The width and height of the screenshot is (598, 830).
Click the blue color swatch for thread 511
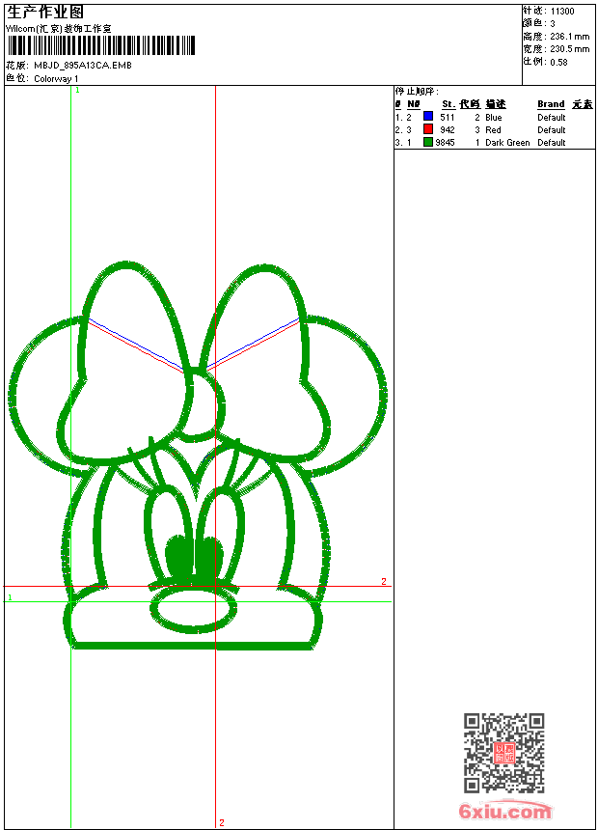click(x=428, y=117)
